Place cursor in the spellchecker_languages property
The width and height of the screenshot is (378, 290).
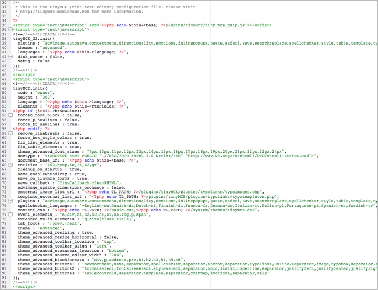45,206
